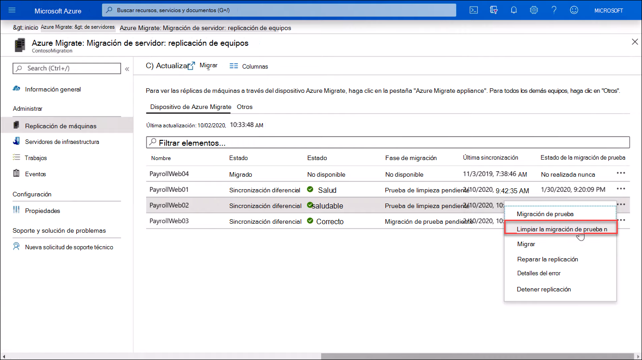642x360 pixels.
Task: Click the Azure Migrate server icon beside the title
Action: tap(19, 45)
